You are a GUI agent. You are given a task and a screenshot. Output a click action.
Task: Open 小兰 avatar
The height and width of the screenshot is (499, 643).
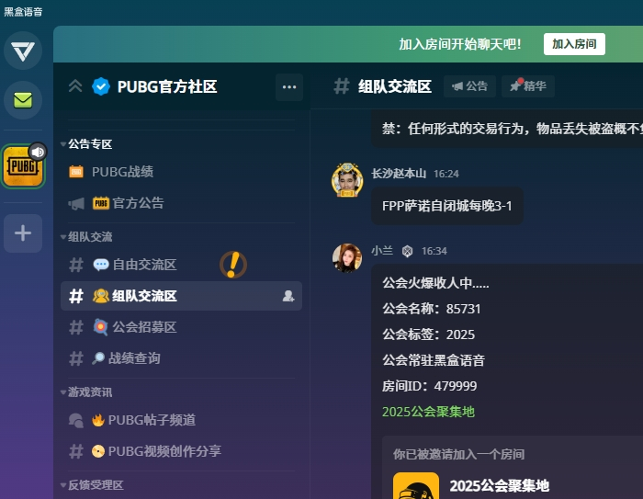(347, 258)
